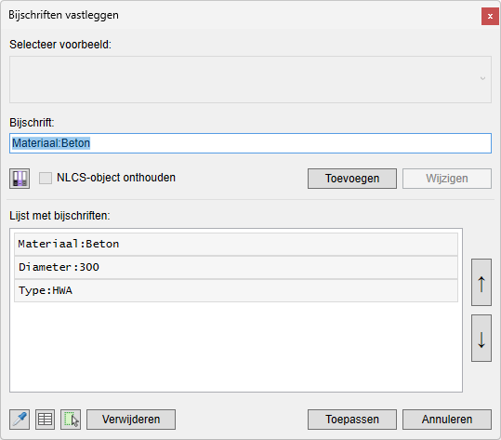Move caption up with the arrow button

pyautogui.click(x=481, y=283)
